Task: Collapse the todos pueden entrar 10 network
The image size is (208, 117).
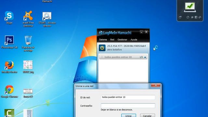Action: pos(145,57)
